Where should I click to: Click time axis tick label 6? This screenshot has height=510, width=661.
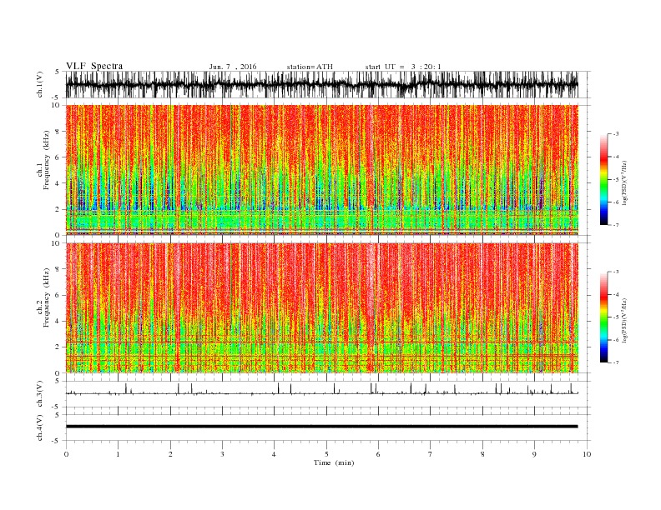point(379,454)
